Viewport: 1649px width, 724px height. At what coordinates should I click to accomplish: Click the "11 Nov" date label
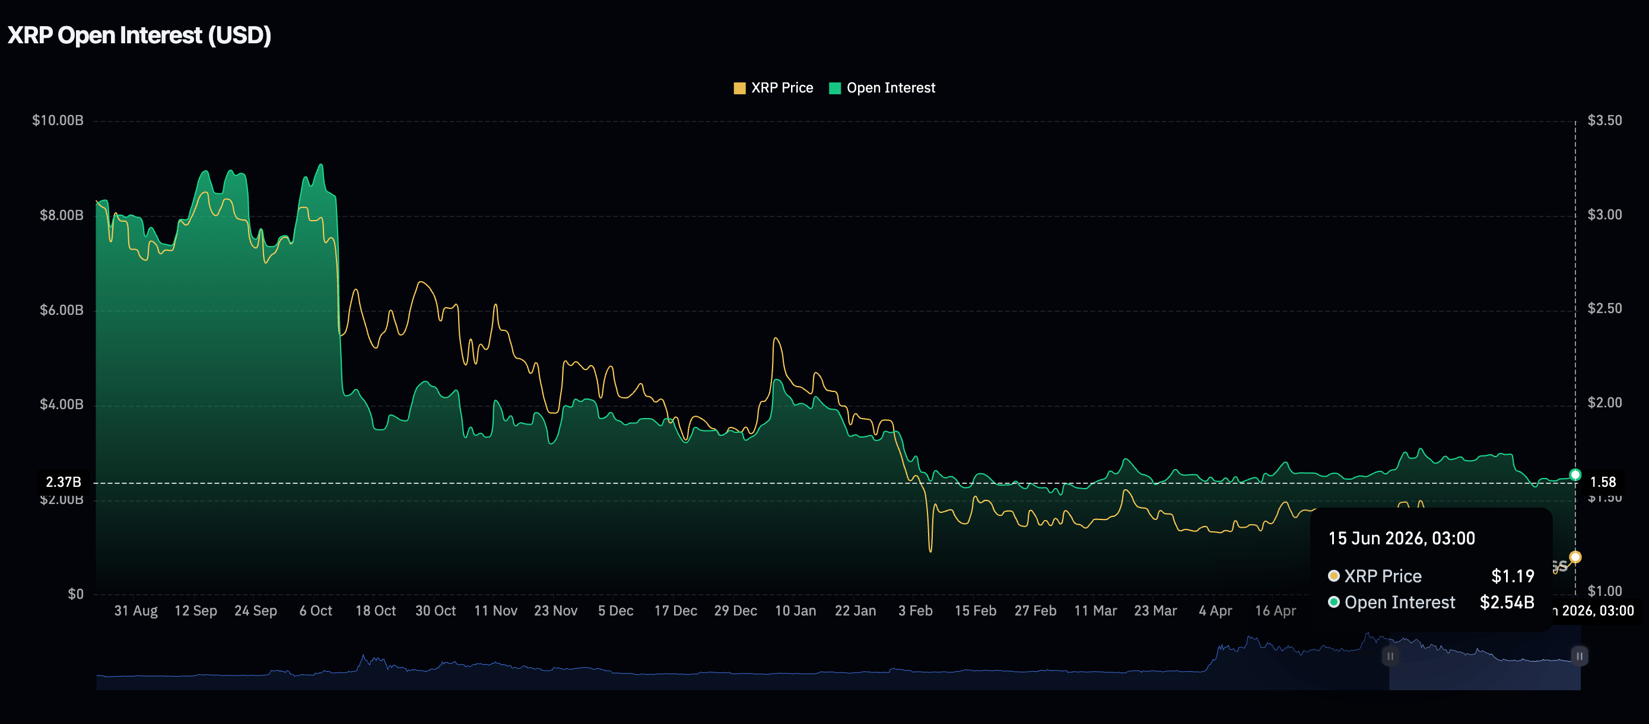(495, 611)
